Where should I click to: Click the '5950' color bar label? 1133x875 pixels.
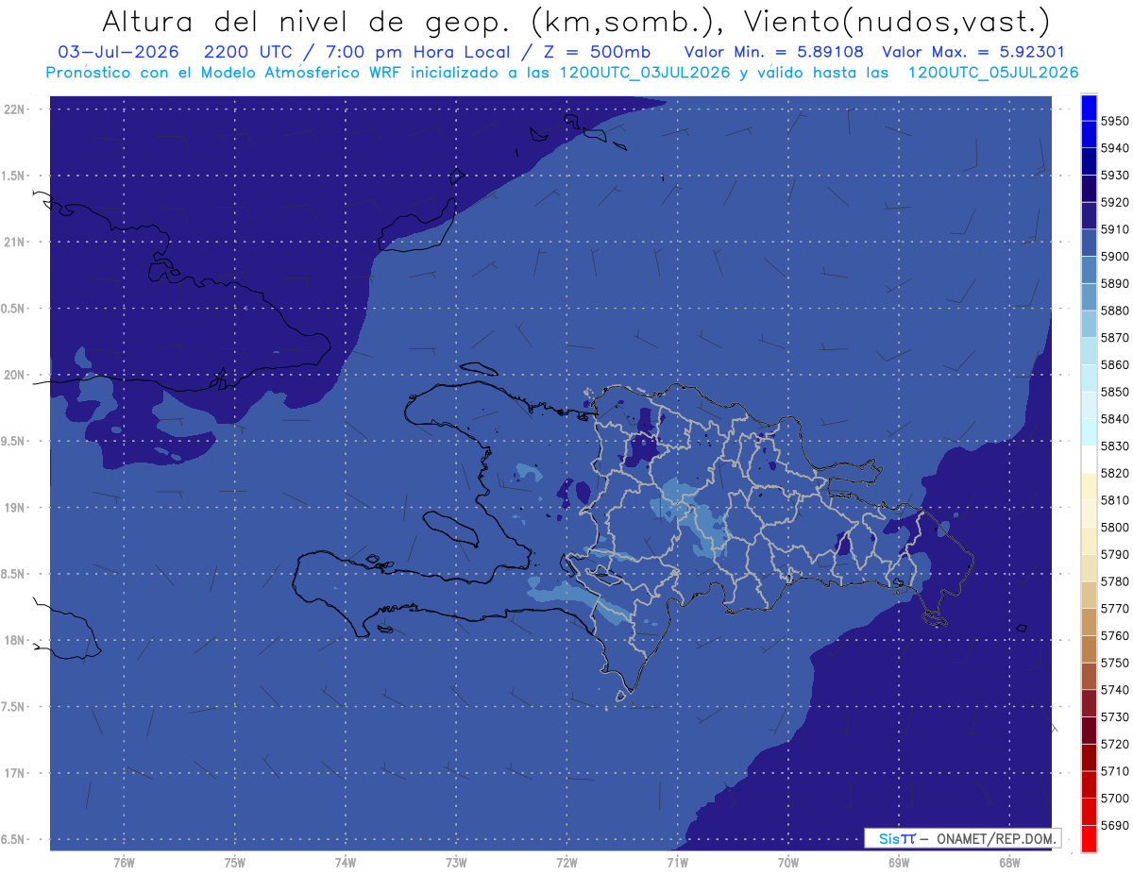tap(1115, 122)
